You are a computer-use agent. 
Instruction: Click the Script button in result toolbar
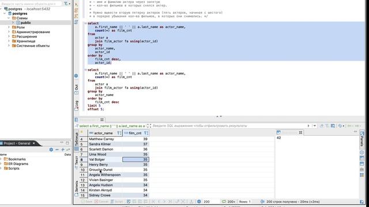[116, 202]
